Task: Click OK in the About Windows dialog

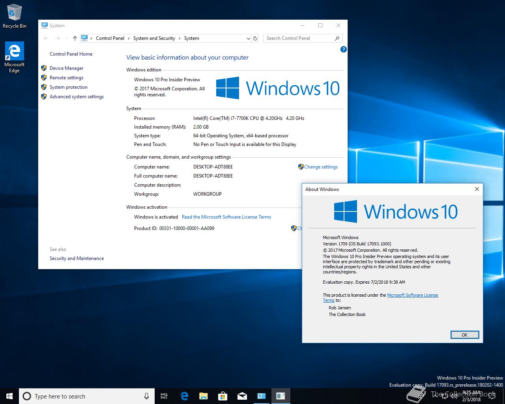Action: (x=465, y=335)
